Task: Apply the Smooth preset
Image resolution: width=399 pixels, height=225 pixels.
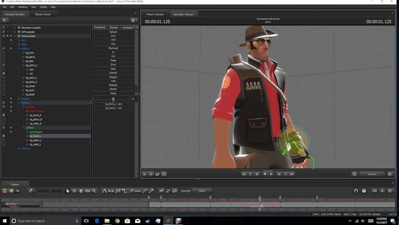Action: [x=113, y=73]
